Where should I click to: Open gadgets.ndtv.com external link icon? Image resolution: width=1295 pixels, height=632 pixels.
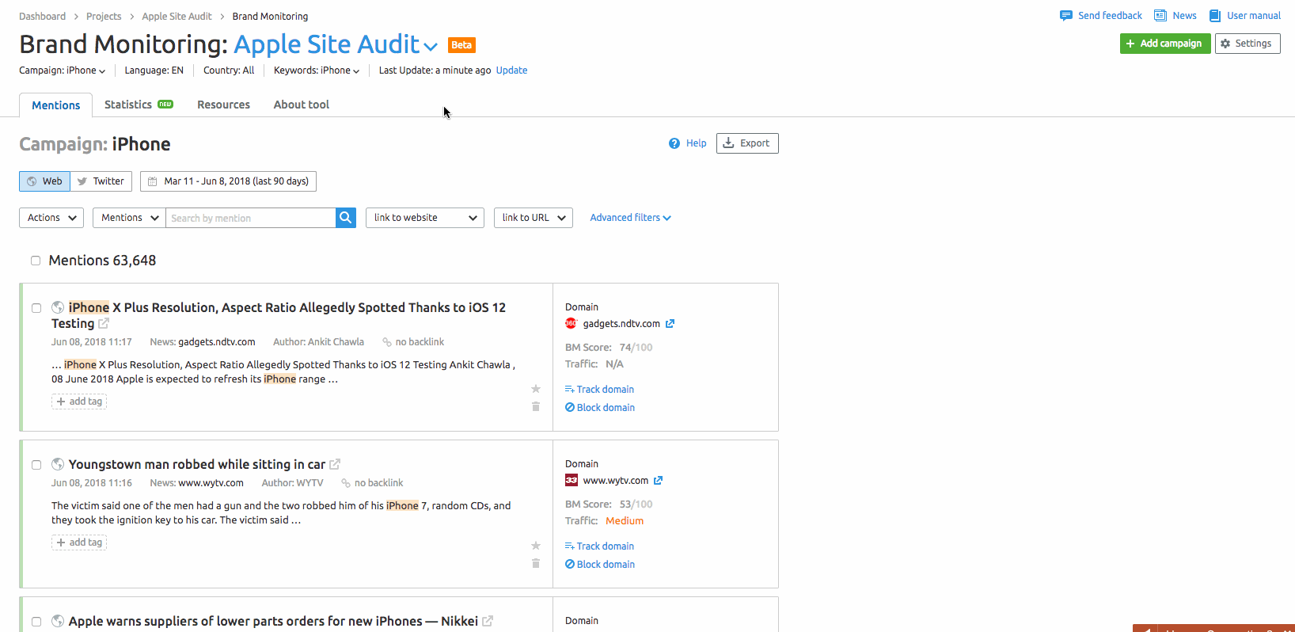click(x=670, y=324)
